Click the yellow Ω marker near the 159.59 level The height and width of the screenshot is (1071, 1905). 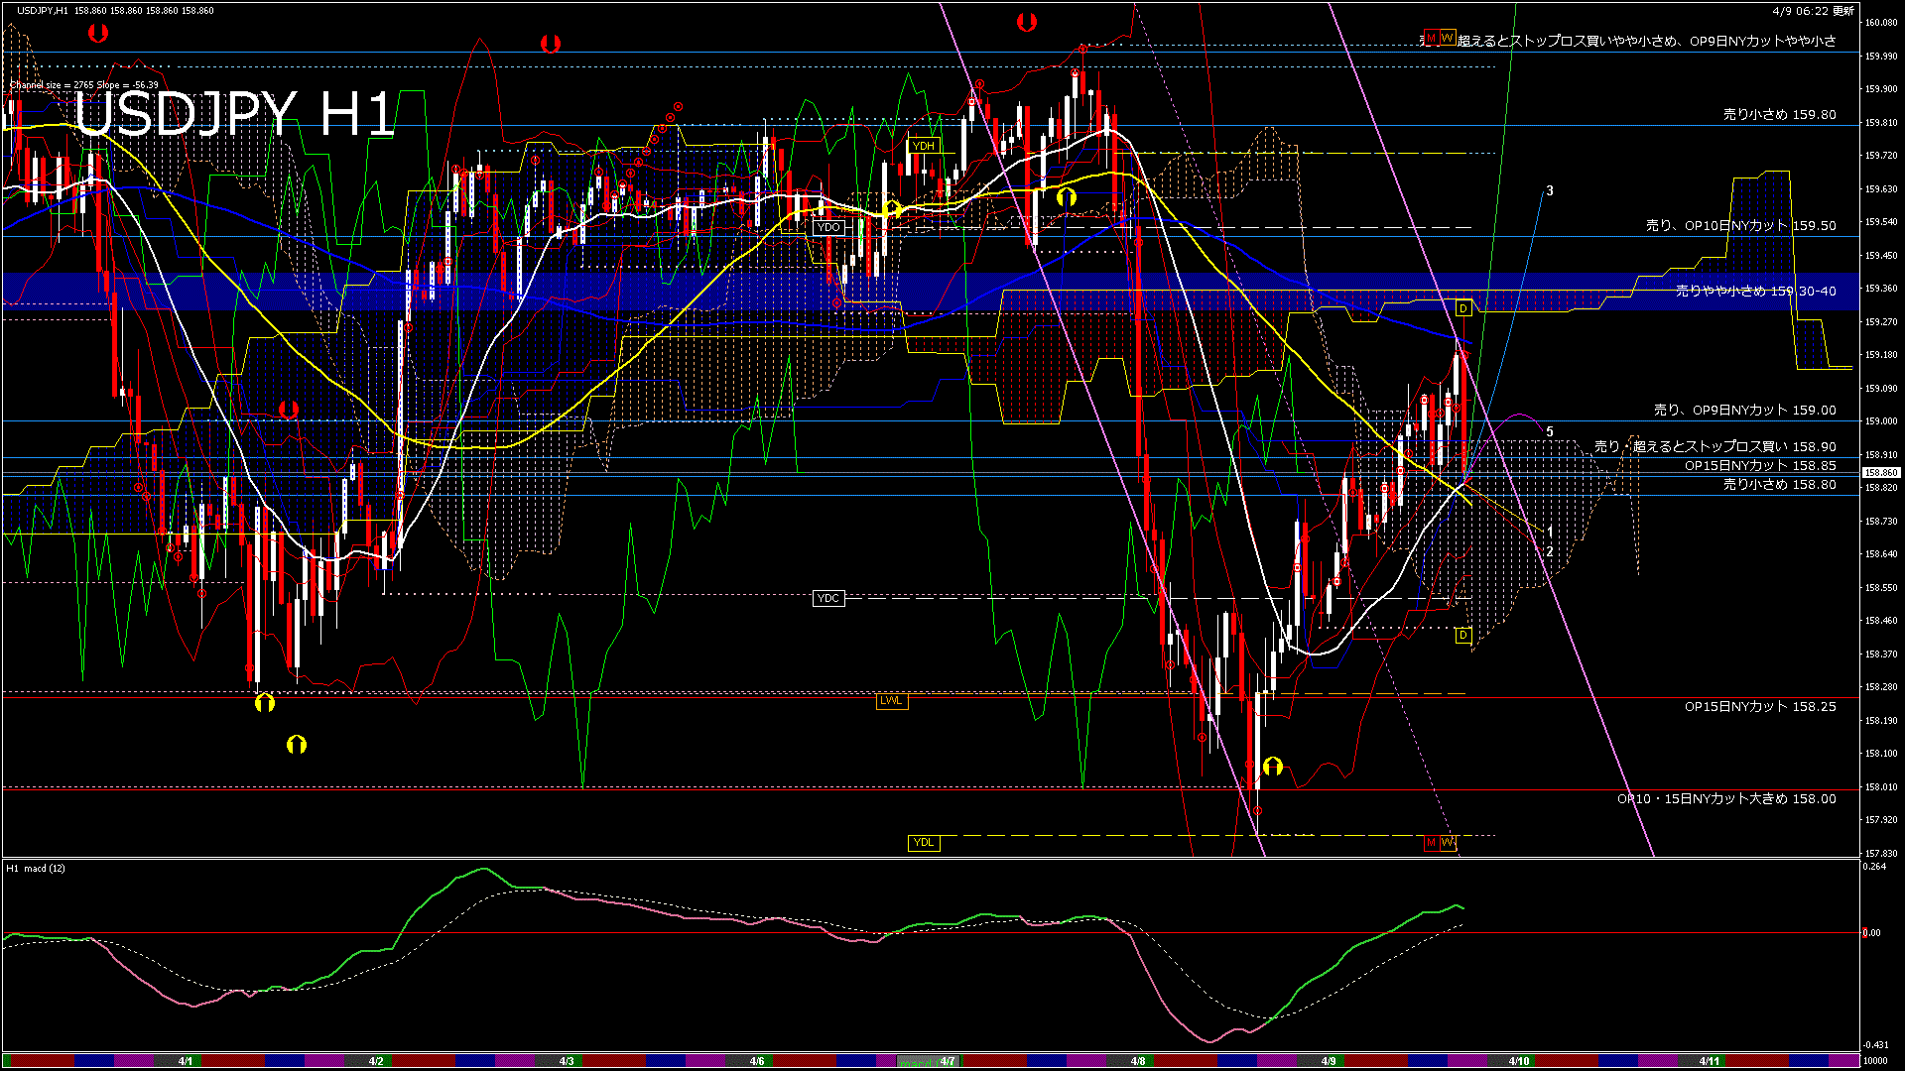coord(1068,198)
